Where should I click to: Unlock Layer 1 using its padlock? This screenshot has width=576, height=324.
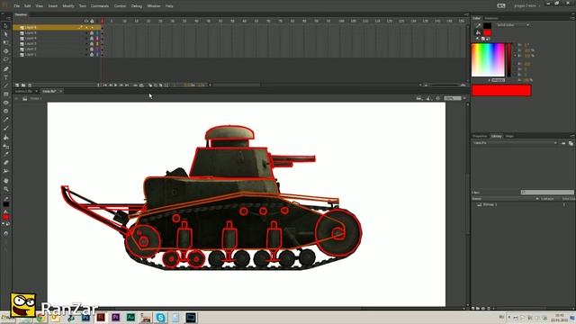[92, 54]
